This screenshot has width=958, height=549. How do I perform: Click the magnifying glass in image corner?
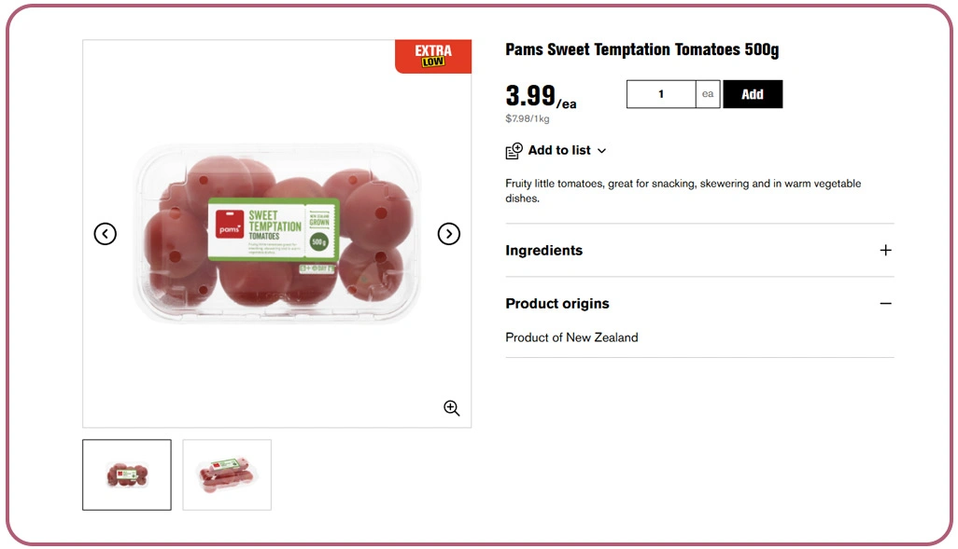(x=452, y=408)
